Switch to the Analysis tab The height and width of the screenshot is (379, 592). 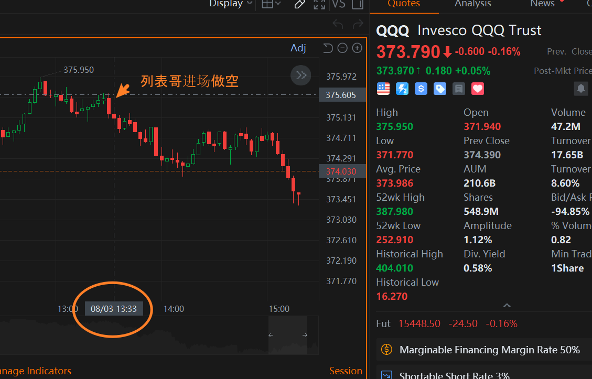point(472,3)
